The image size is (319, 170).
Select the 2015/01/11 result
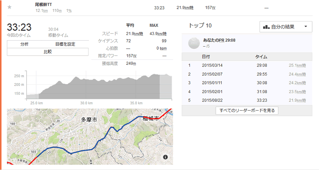(247, 83)
